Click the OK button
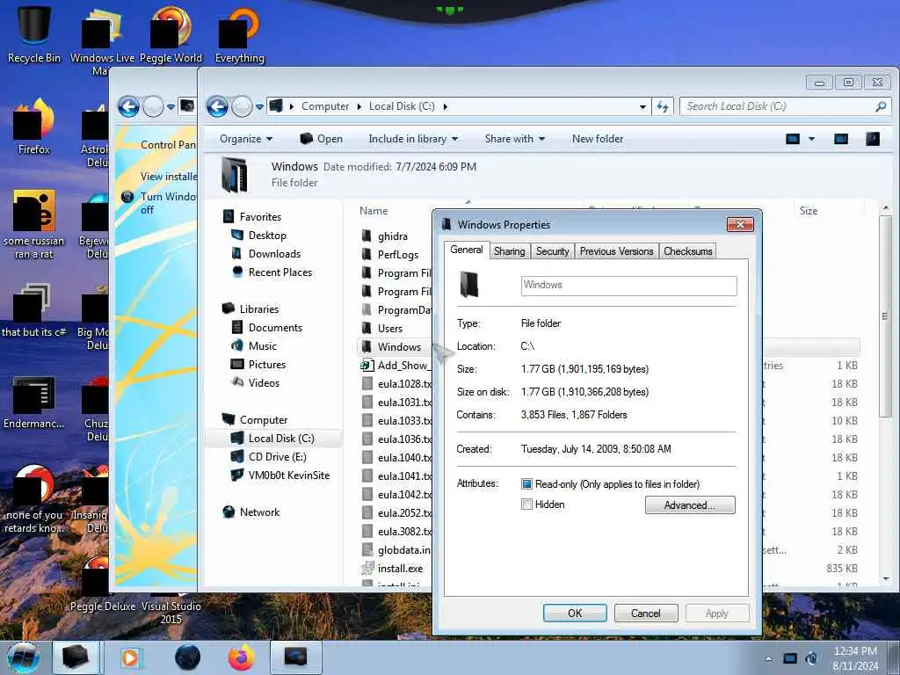 pyautogui.click(x=575, y=613)
